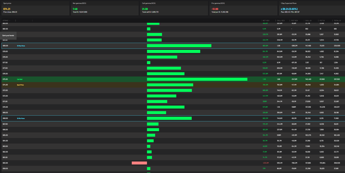
Task: Select the 679.00 strike cell
Action: [x=5, y=51]
